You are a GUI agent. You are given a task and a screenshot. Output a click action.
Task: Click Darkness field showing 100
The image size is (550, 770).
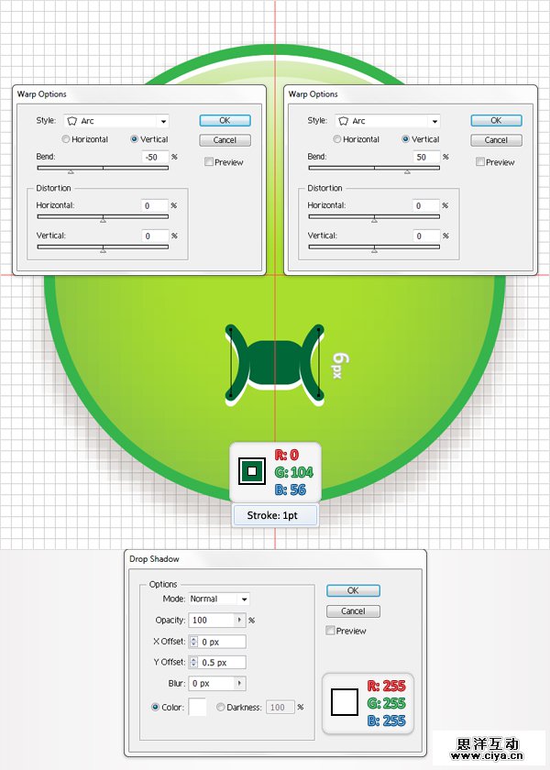tap(280, 707)
